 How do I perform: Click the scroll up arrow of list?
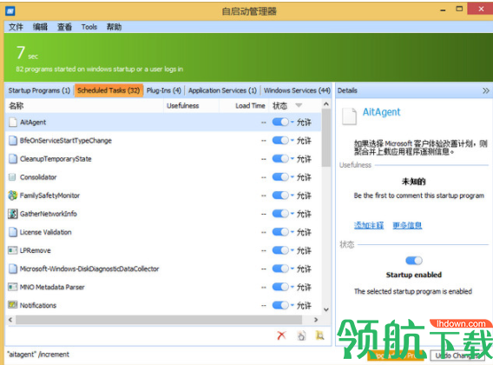326,103
